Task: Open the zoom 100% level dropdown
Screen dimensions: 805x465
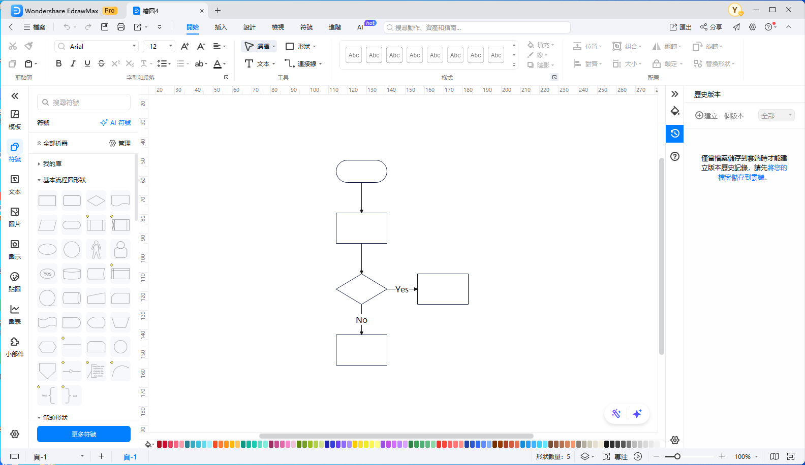Action: pos(746,456)
